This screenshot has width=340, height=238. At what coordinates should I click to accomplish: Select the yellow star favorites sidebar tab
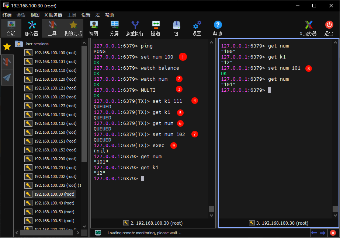7,46
